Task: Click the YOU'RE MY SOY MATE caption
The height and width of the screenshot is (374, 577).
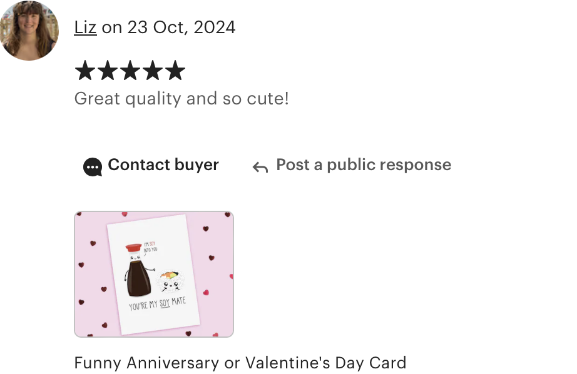Action: tap(158, 303)
